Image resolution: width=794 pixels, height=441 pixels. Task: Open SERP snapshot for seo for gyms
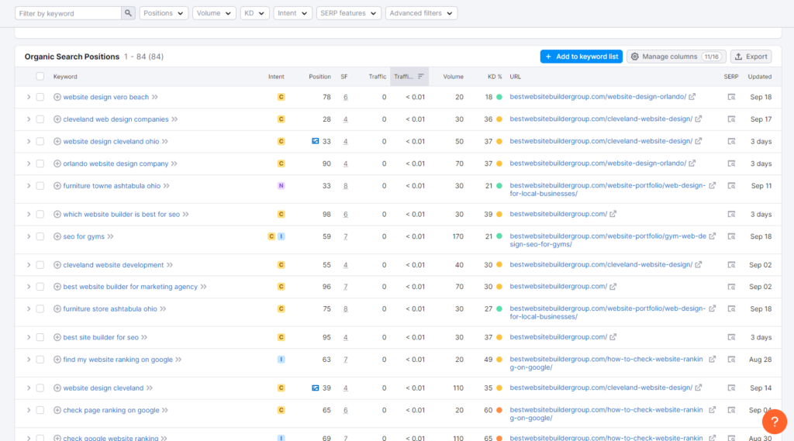pos(731,236)
